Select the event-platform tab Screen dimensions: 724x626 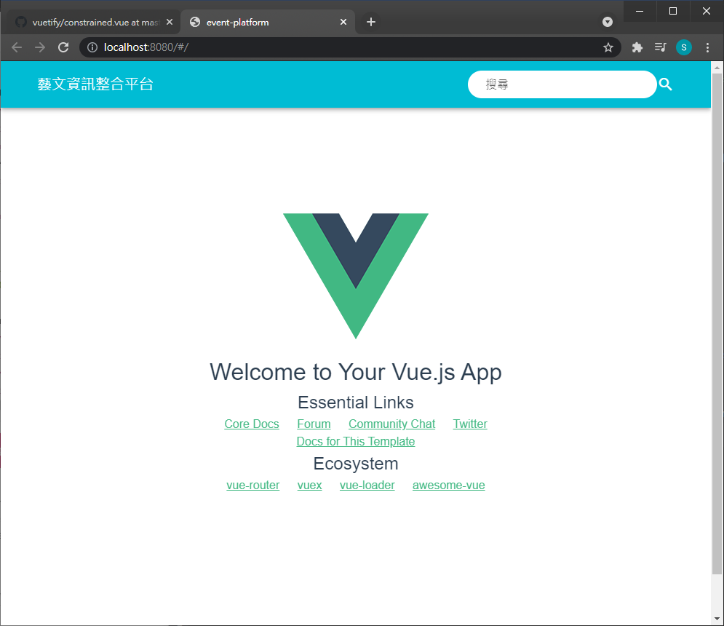[x=268, y=22]
